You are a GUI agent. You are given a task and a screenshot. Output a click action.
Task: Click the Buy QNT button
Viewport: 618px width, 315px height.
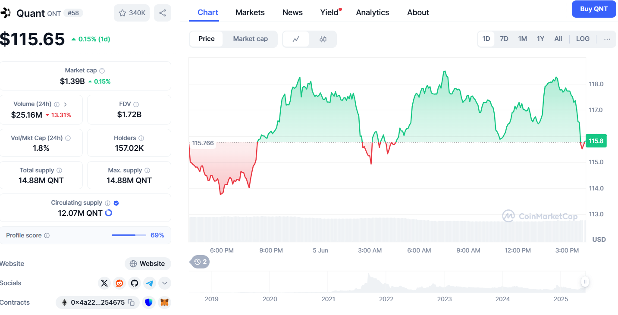594,9
